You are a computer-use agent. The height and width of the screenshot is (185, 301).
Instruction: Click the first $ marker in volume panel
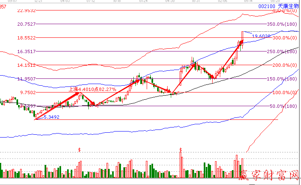[x=80, y=150]
